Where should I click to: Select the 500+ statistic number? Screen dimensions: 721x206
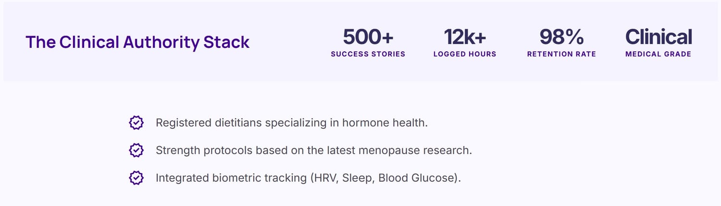[x=368, y=37]
